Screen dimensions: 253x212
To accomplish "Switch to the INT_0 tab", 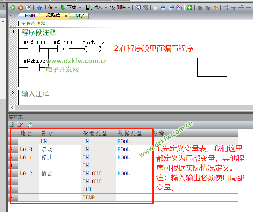I will click(x=80, y=16).
